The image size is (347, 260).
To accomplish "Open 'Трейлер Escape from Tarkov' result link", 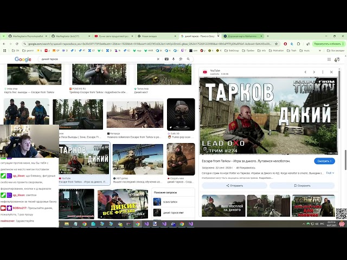I will coord(99,92).
